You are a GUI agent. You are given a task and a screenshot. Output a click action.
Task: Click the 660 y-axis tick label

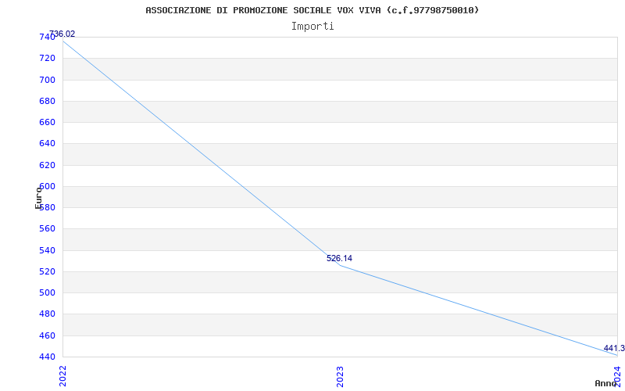[x=47, y=123]
